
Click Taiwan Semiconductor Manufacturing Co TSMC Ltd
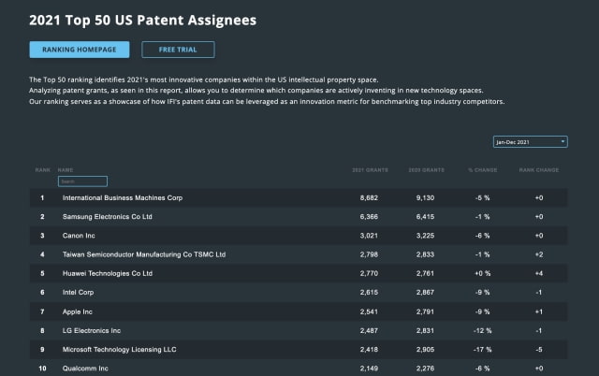click(143, 254)
